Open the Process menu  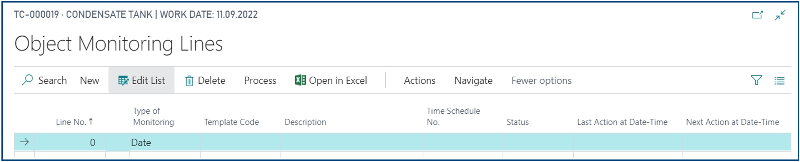tap(260, 81)
